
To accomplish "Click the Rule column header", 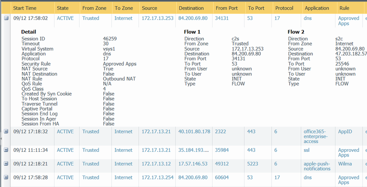I will click(345, 8).
